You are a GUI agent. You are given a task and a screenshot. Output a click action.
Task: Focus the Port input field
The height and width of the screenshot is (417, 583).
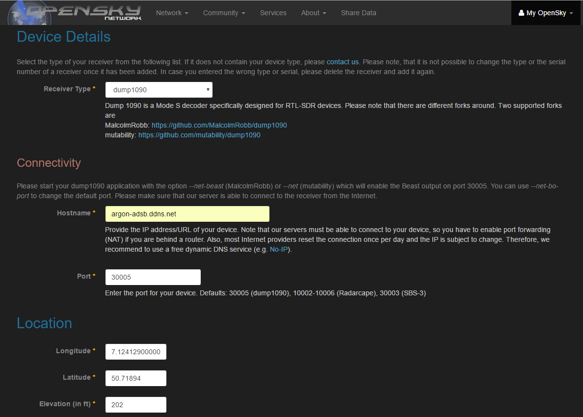pyautogui.click(x=153, y=277)
